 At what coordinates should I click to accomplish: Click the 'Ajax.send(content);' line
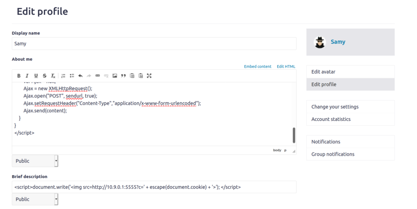pos(45,111)
